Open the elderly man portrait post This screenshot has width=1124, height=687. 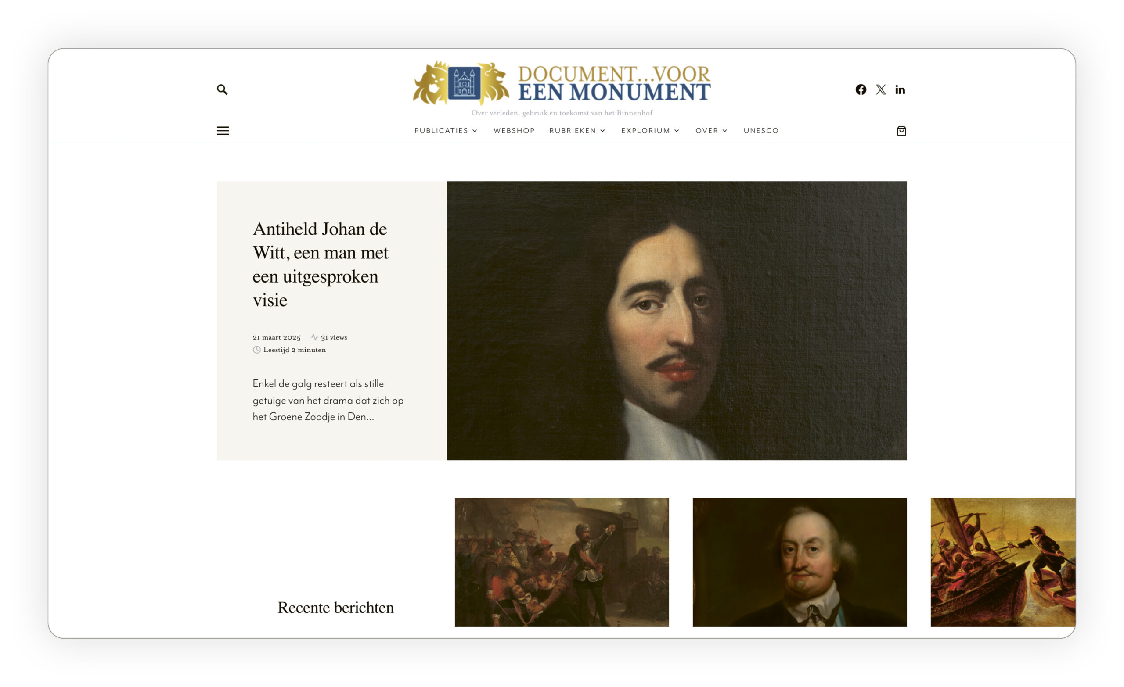(x=799, y=562)
